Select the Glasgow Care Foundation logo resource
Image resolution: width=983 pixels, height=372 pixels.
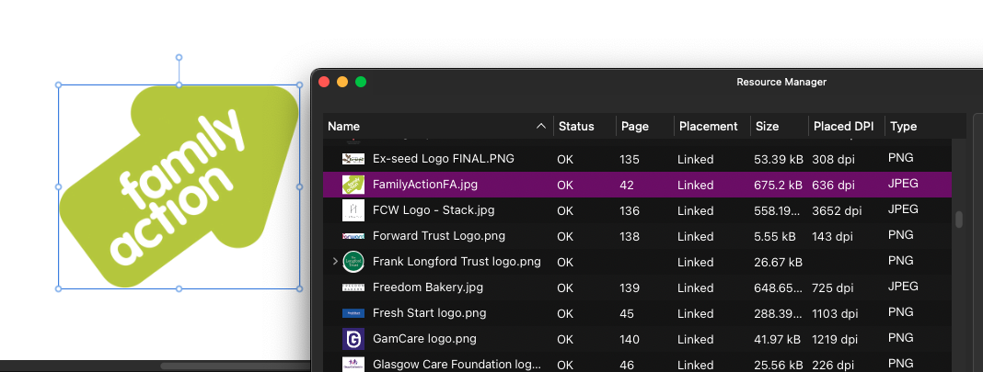637,364
